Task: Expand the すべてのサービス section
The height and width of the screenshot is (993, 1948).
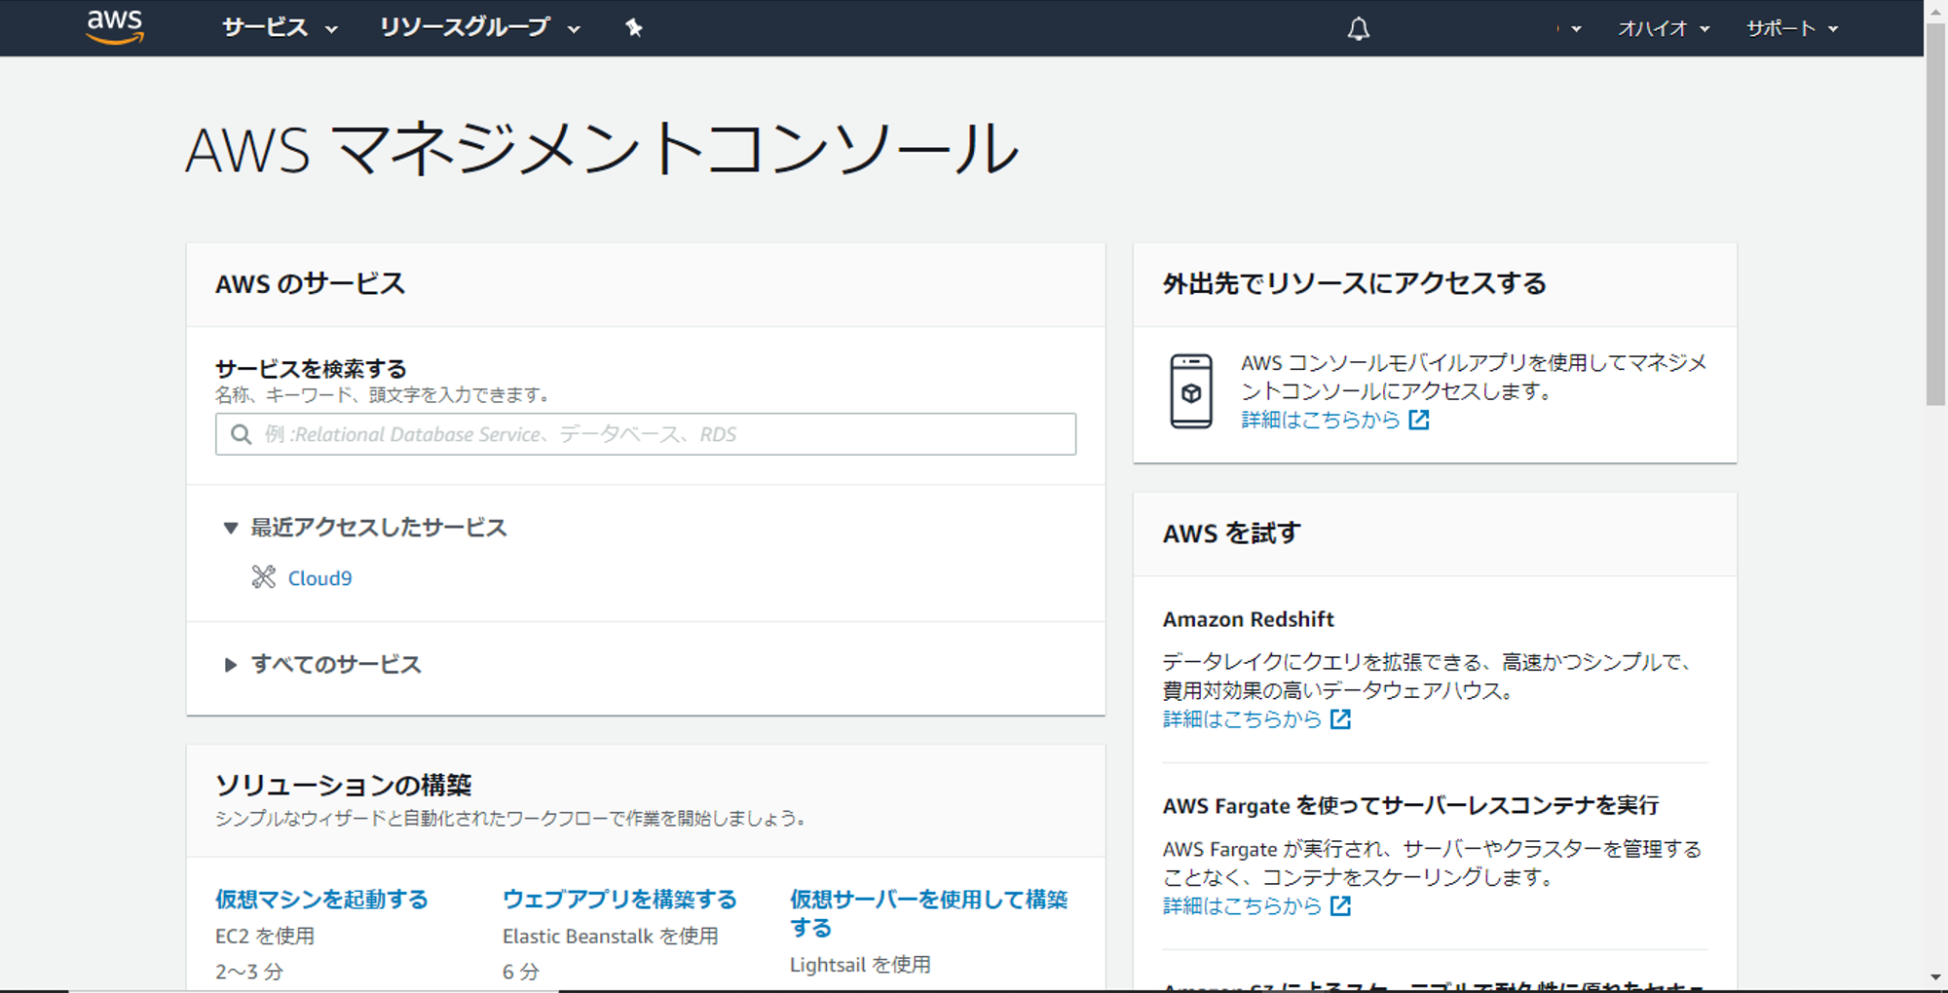Action: (322, 665)
